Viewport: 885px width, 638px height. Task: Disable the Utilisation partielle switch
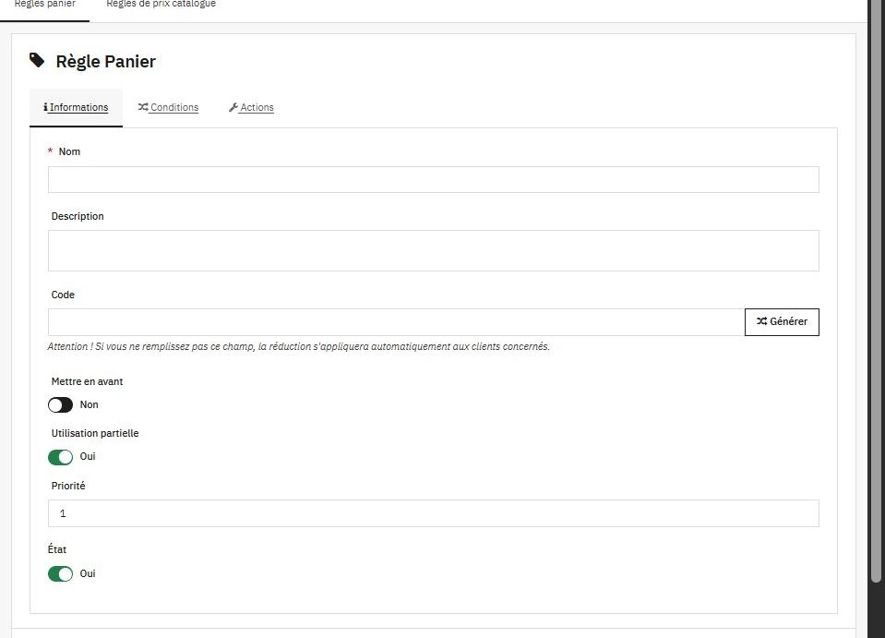pos(60,457)
